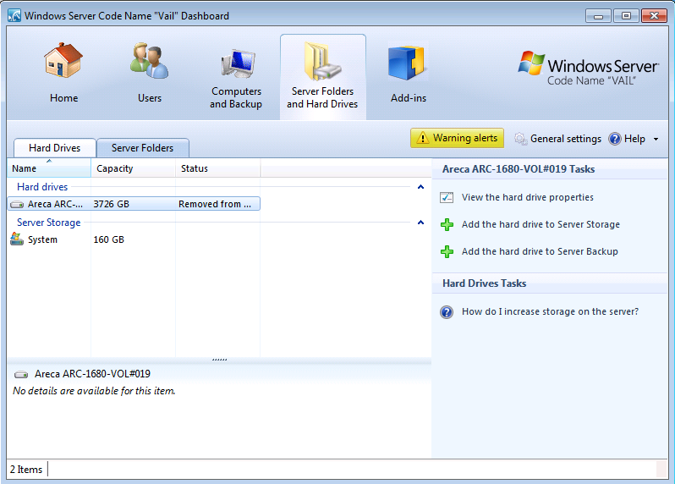This screenshot has height=484, width=675.
Task: Open the Home section icon
Action: pyautogui.click(x=63, y=63)
